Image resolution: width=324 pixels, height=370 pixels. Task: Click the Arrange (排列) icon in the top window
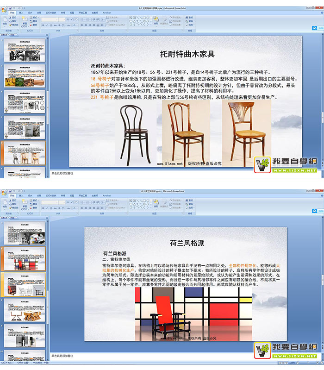[x=156, y=20]
